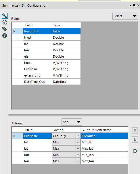
Task: Select the trkpt field row
Action: click(46, 38)
